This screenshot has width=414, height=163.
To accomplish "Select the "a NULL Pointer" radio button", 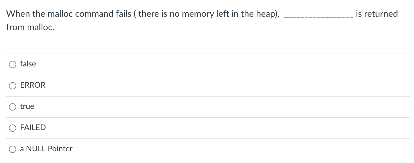I will coord(13,149).
